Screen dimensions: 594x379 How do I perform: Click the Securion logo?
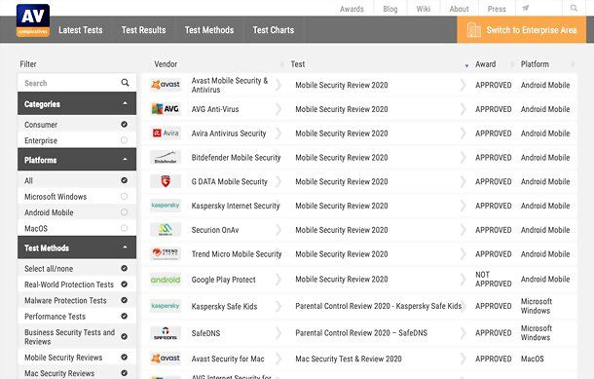[166, 230]
